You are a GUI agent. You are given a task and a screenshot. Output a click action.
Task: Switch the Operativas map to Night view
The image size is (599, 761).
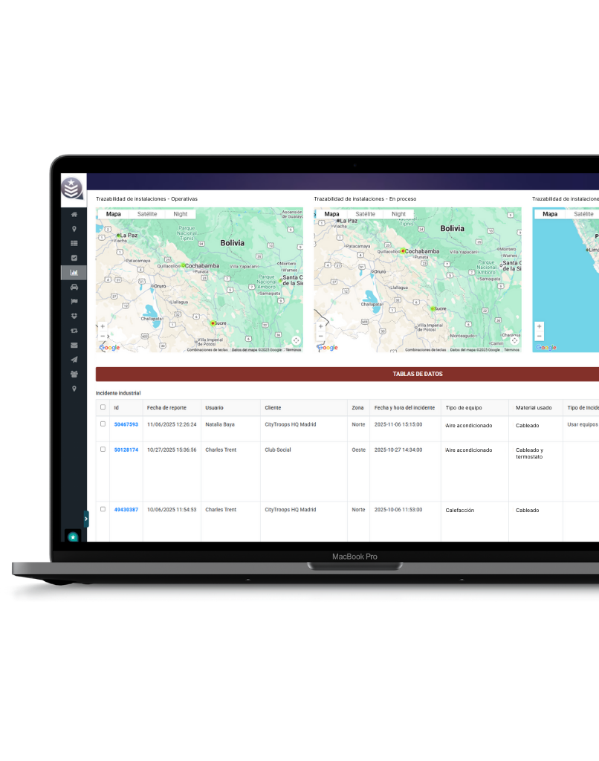tap(181, 214)
